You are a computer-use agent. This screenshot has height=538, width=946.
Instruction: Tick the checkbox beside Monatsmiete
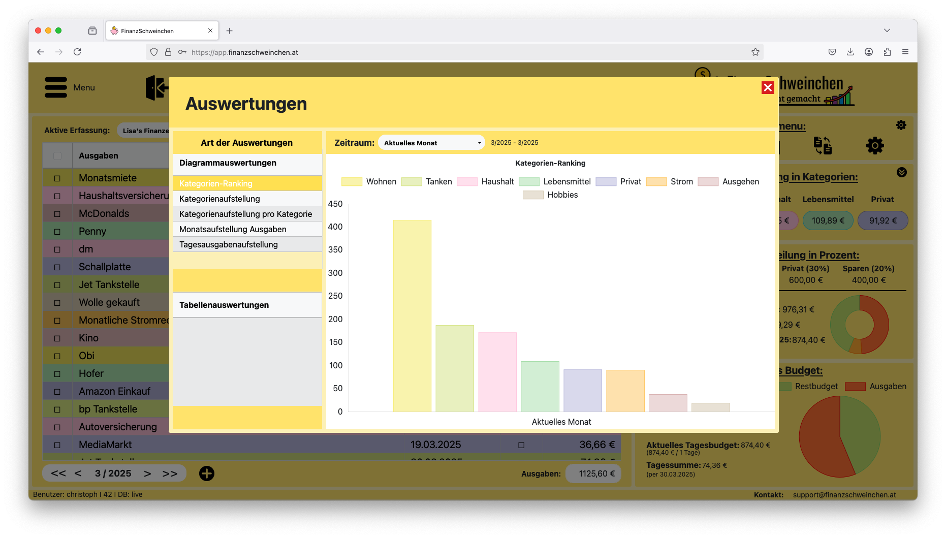(x=57, y=178)
